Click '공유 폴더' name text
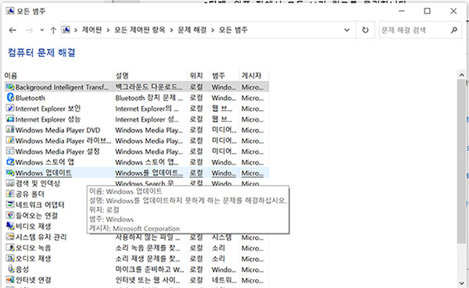469x288 pixels. point(30,194)
